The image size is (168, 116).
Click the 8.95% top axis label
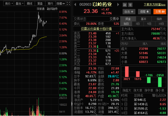click(x=63, y=12)
